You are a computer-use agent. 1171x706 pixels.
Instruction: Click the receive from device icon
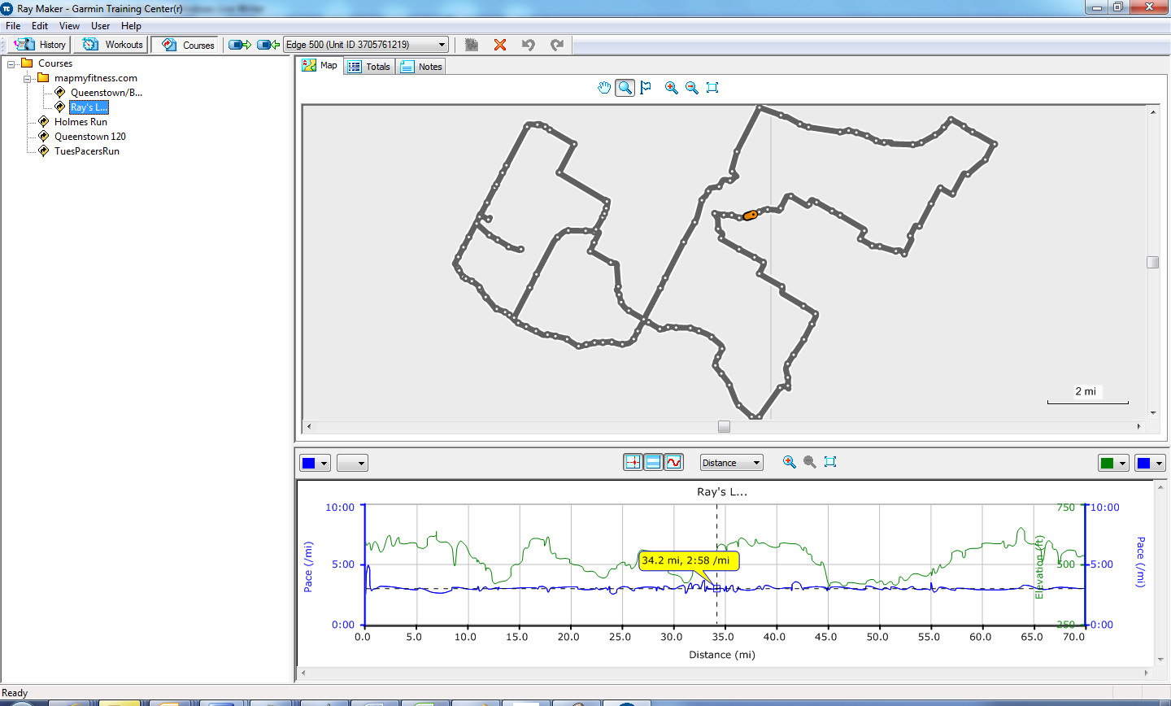268,45
